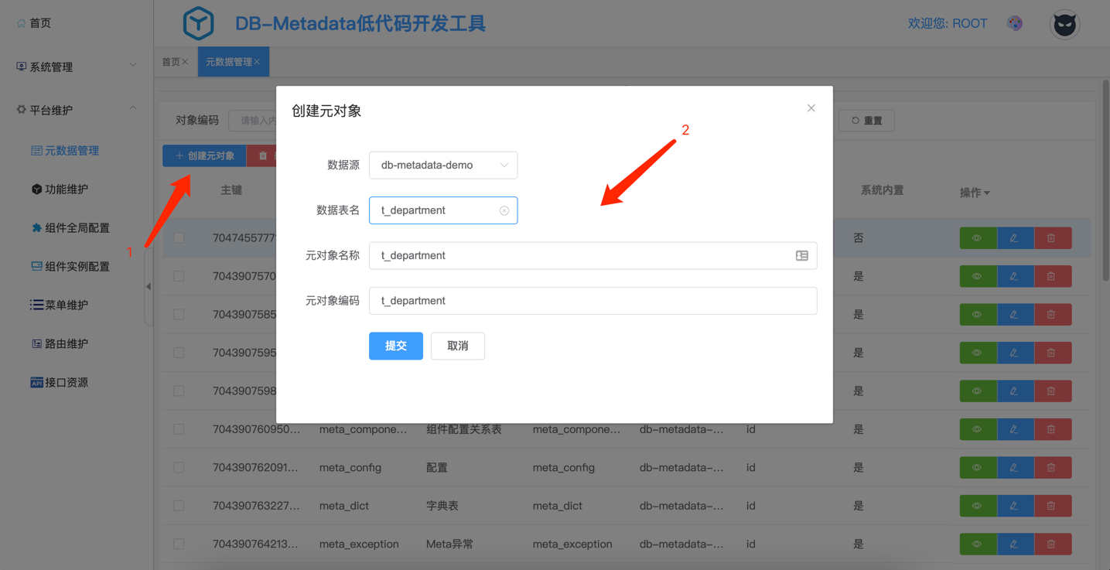
Task: Click the card icon in 元对象名称 field
Action: [x=801, y=256]
